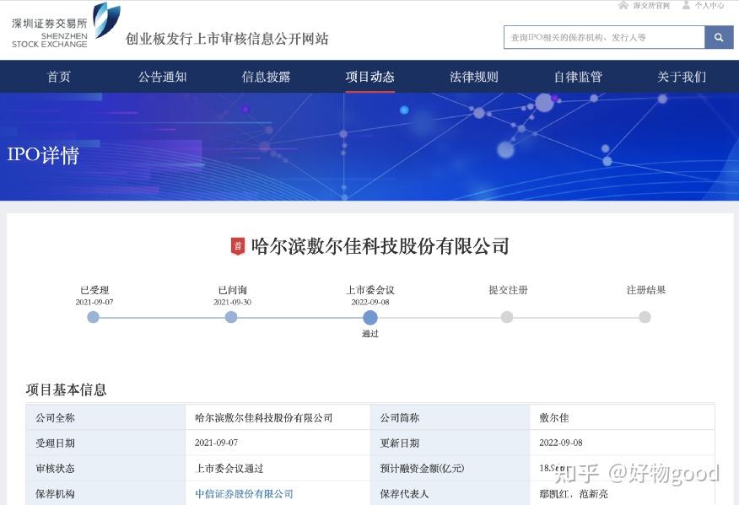Open the 信息披露 menu item
This screenshot has width=739, height=505.
coord(267,77)
